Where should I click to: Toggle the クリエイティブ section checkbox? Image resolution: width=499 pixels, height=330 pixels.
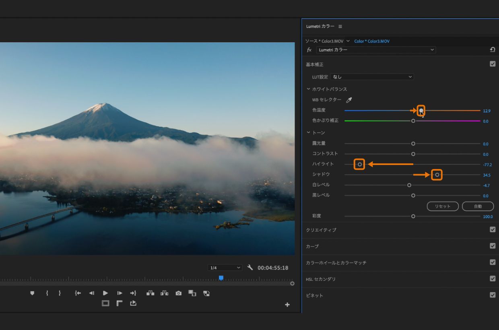coord(493,230)
